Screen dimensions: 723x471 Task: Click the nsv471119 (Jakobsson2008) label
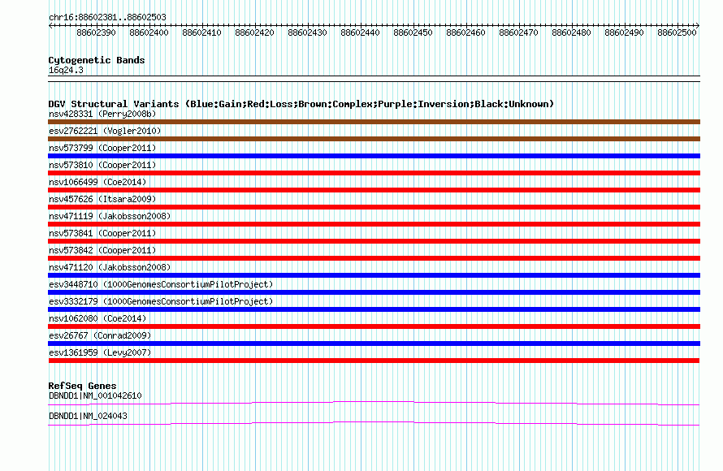pos(110,216)
